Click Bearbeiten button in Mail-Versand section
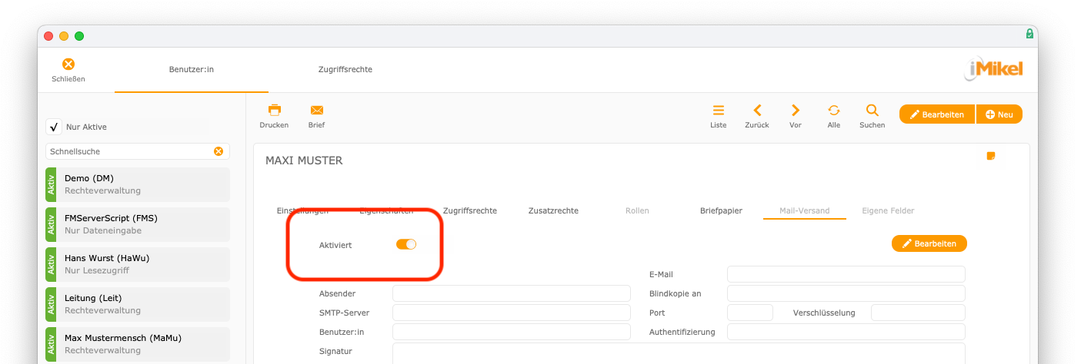This screenshot has height=364, width=1081. [929, 243]
